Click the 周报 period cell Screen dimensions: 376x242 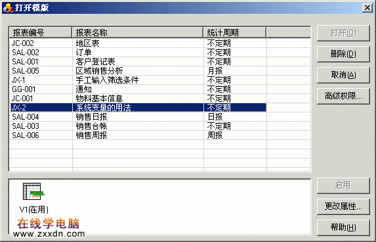(x=215, y=135)
